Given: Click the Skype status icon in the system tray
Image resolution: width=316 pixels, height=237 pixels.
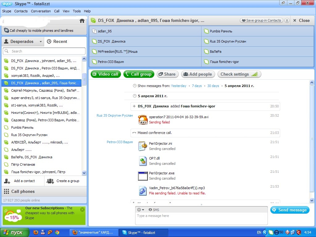Looking at the screenshot, I should 271,232.
